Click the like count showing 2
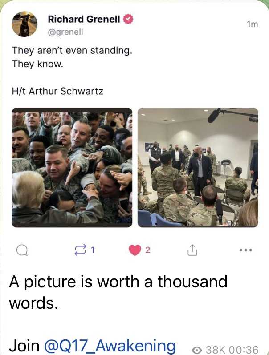 [148, 250]
